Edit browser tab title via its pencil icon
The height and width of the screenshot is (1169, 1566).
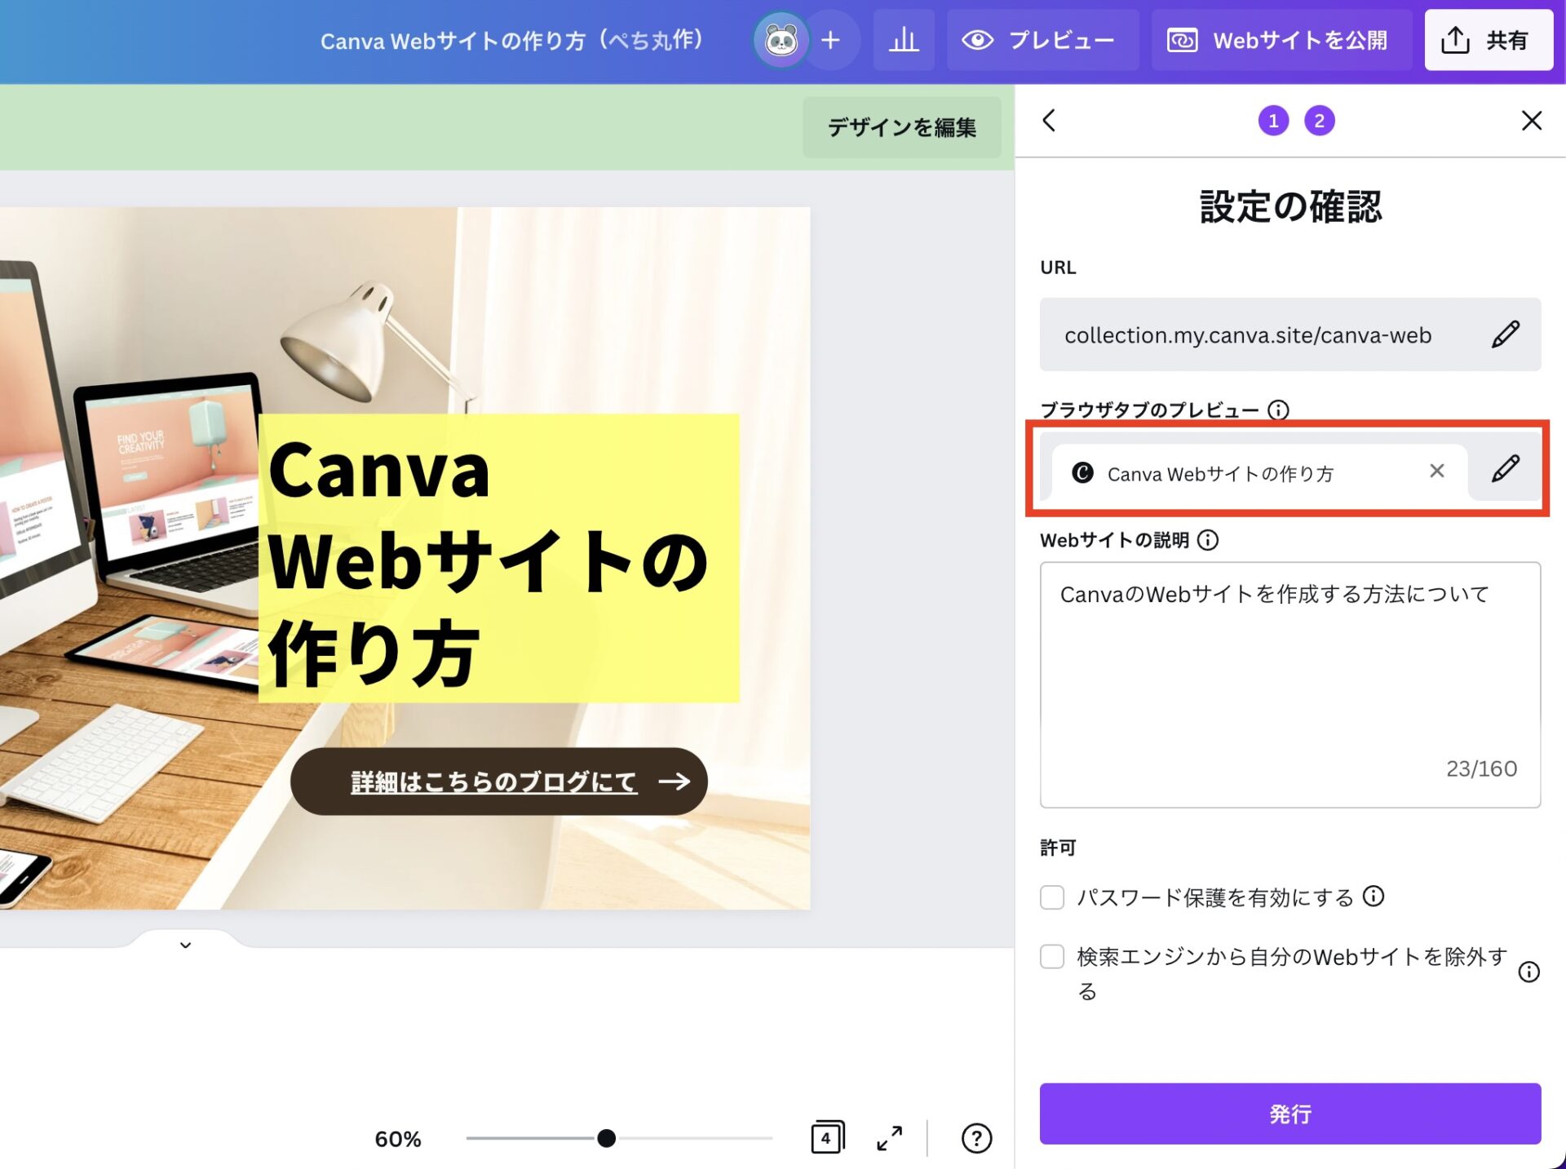1505,471
